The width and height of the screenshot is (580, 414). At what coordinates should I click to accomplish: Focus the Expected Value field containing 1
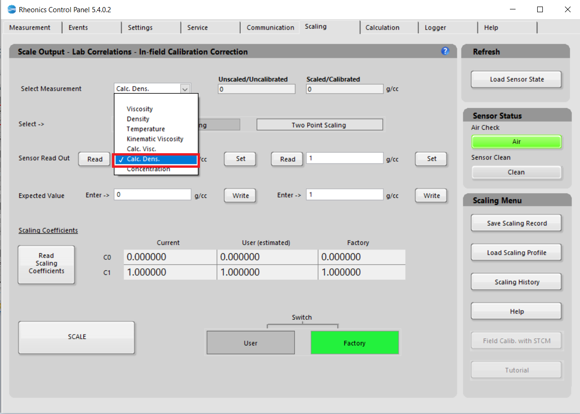pos(345,195)
